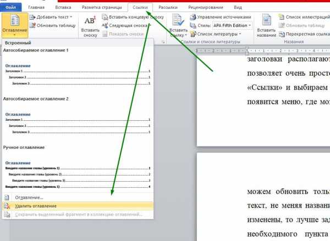Click the Стили label icon
Viewport: 330px width, 241px height.
(193, 25)
